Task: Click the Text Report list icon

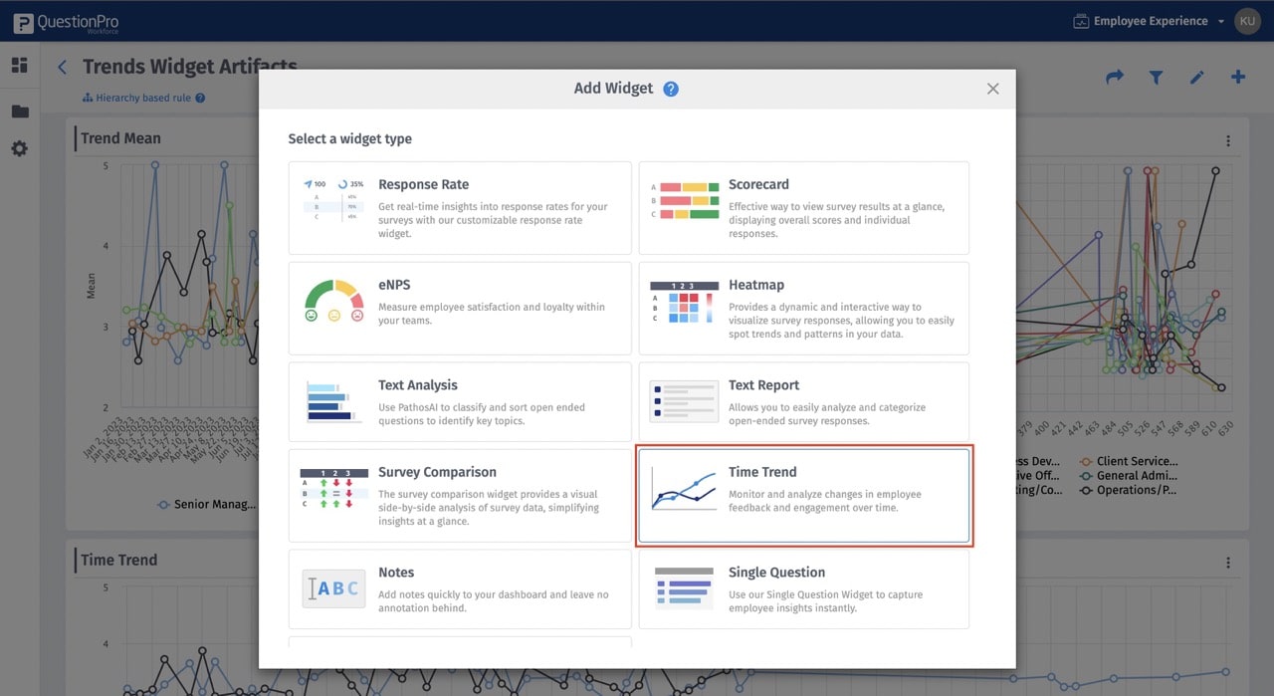Action: [x=684, y=401]
